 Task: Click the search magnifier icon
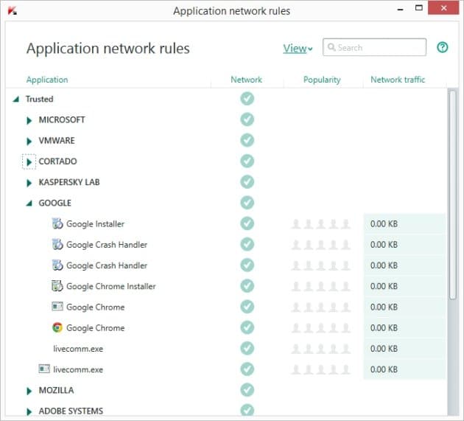click(x=331, y=47)
